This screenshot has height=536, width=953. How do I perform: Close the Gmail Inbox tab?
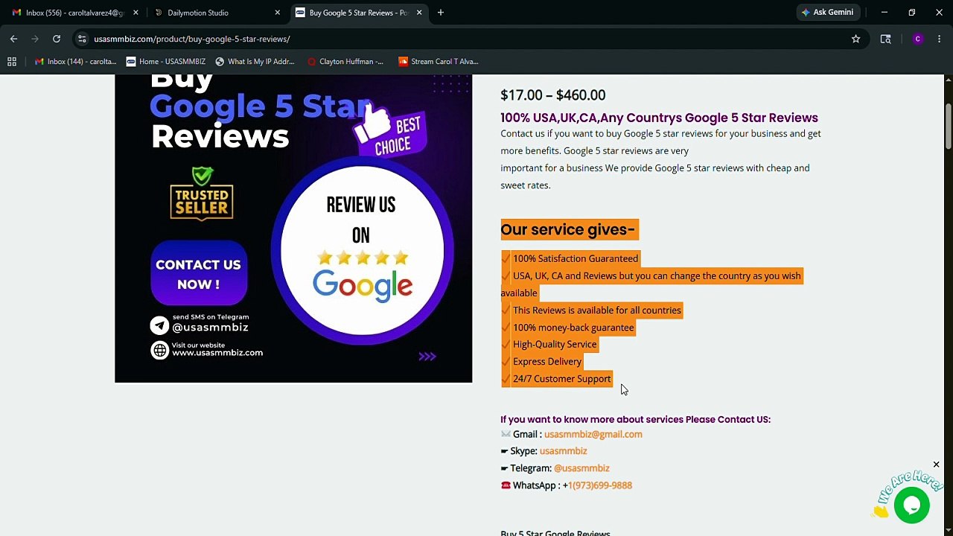[136, 13]
